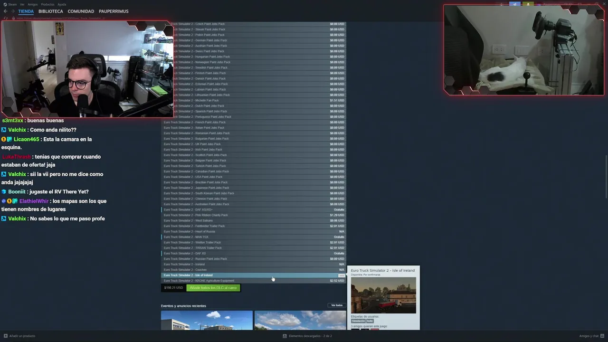Open the Turkish Paint Jobs Pack row

254,166
